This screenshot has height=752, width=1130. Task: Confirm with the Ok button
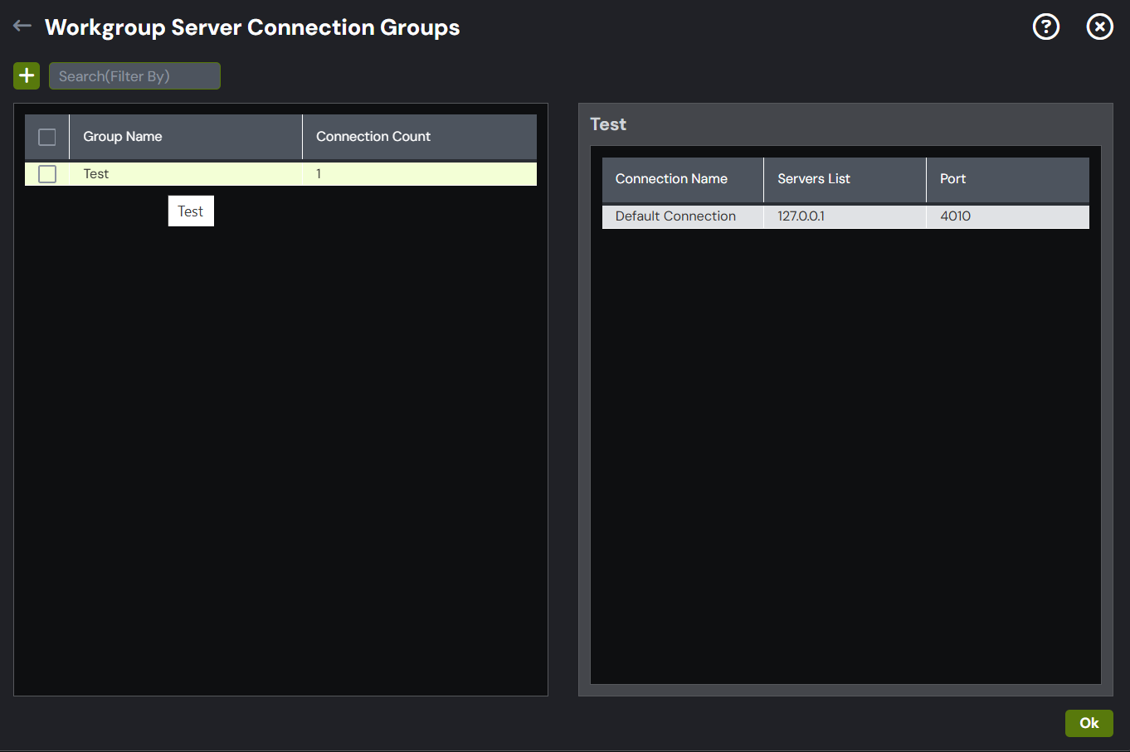click(1089, 723)
